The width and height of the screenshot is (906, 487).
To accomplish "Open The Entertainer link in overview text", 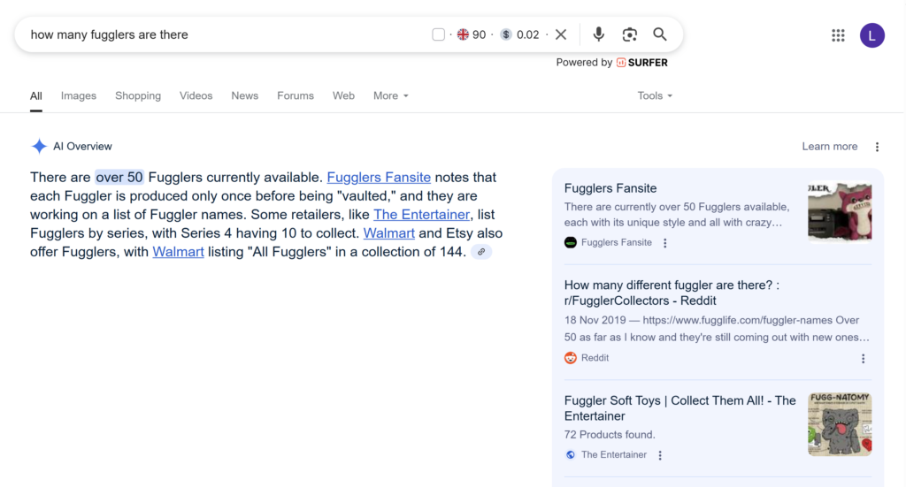I will point(421,215).
